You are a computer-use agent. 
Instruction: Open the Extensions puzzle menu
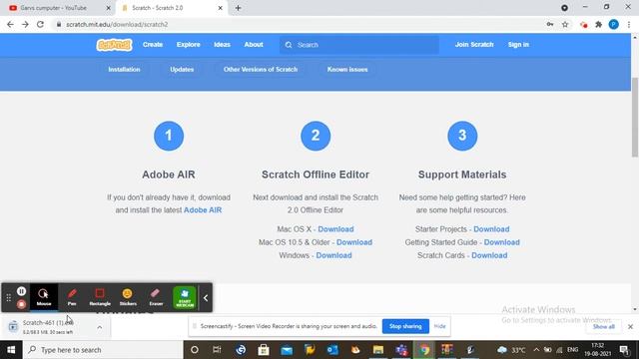tap(599, 24)
